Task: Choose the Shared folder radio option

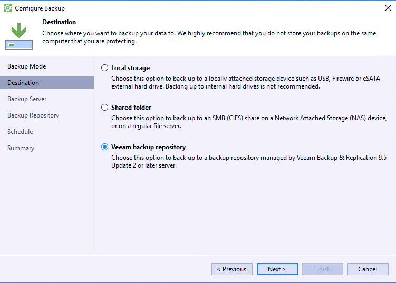Action: point(105,108)
